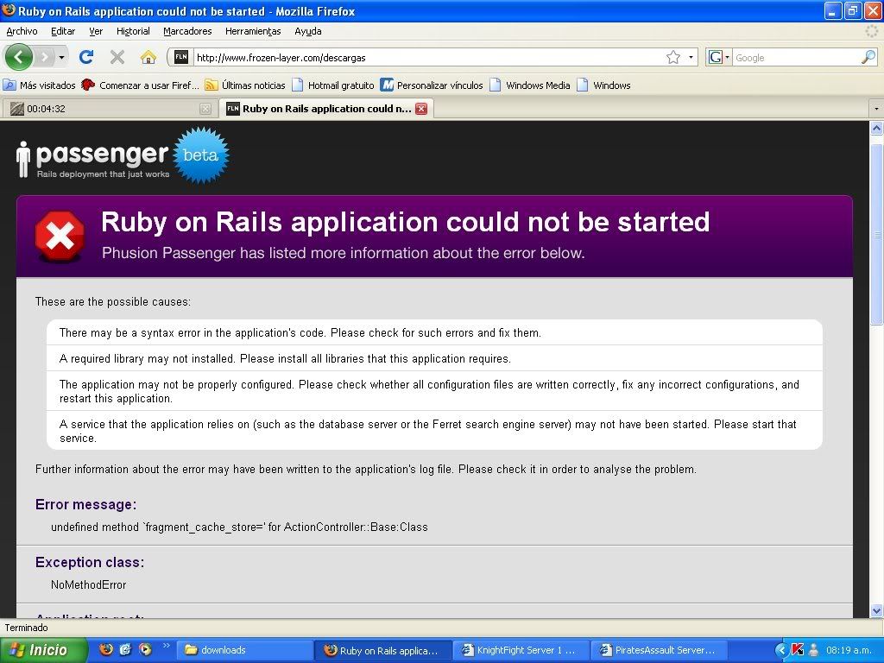
Task: Click the Terminado status bar text
Action: 27,628
